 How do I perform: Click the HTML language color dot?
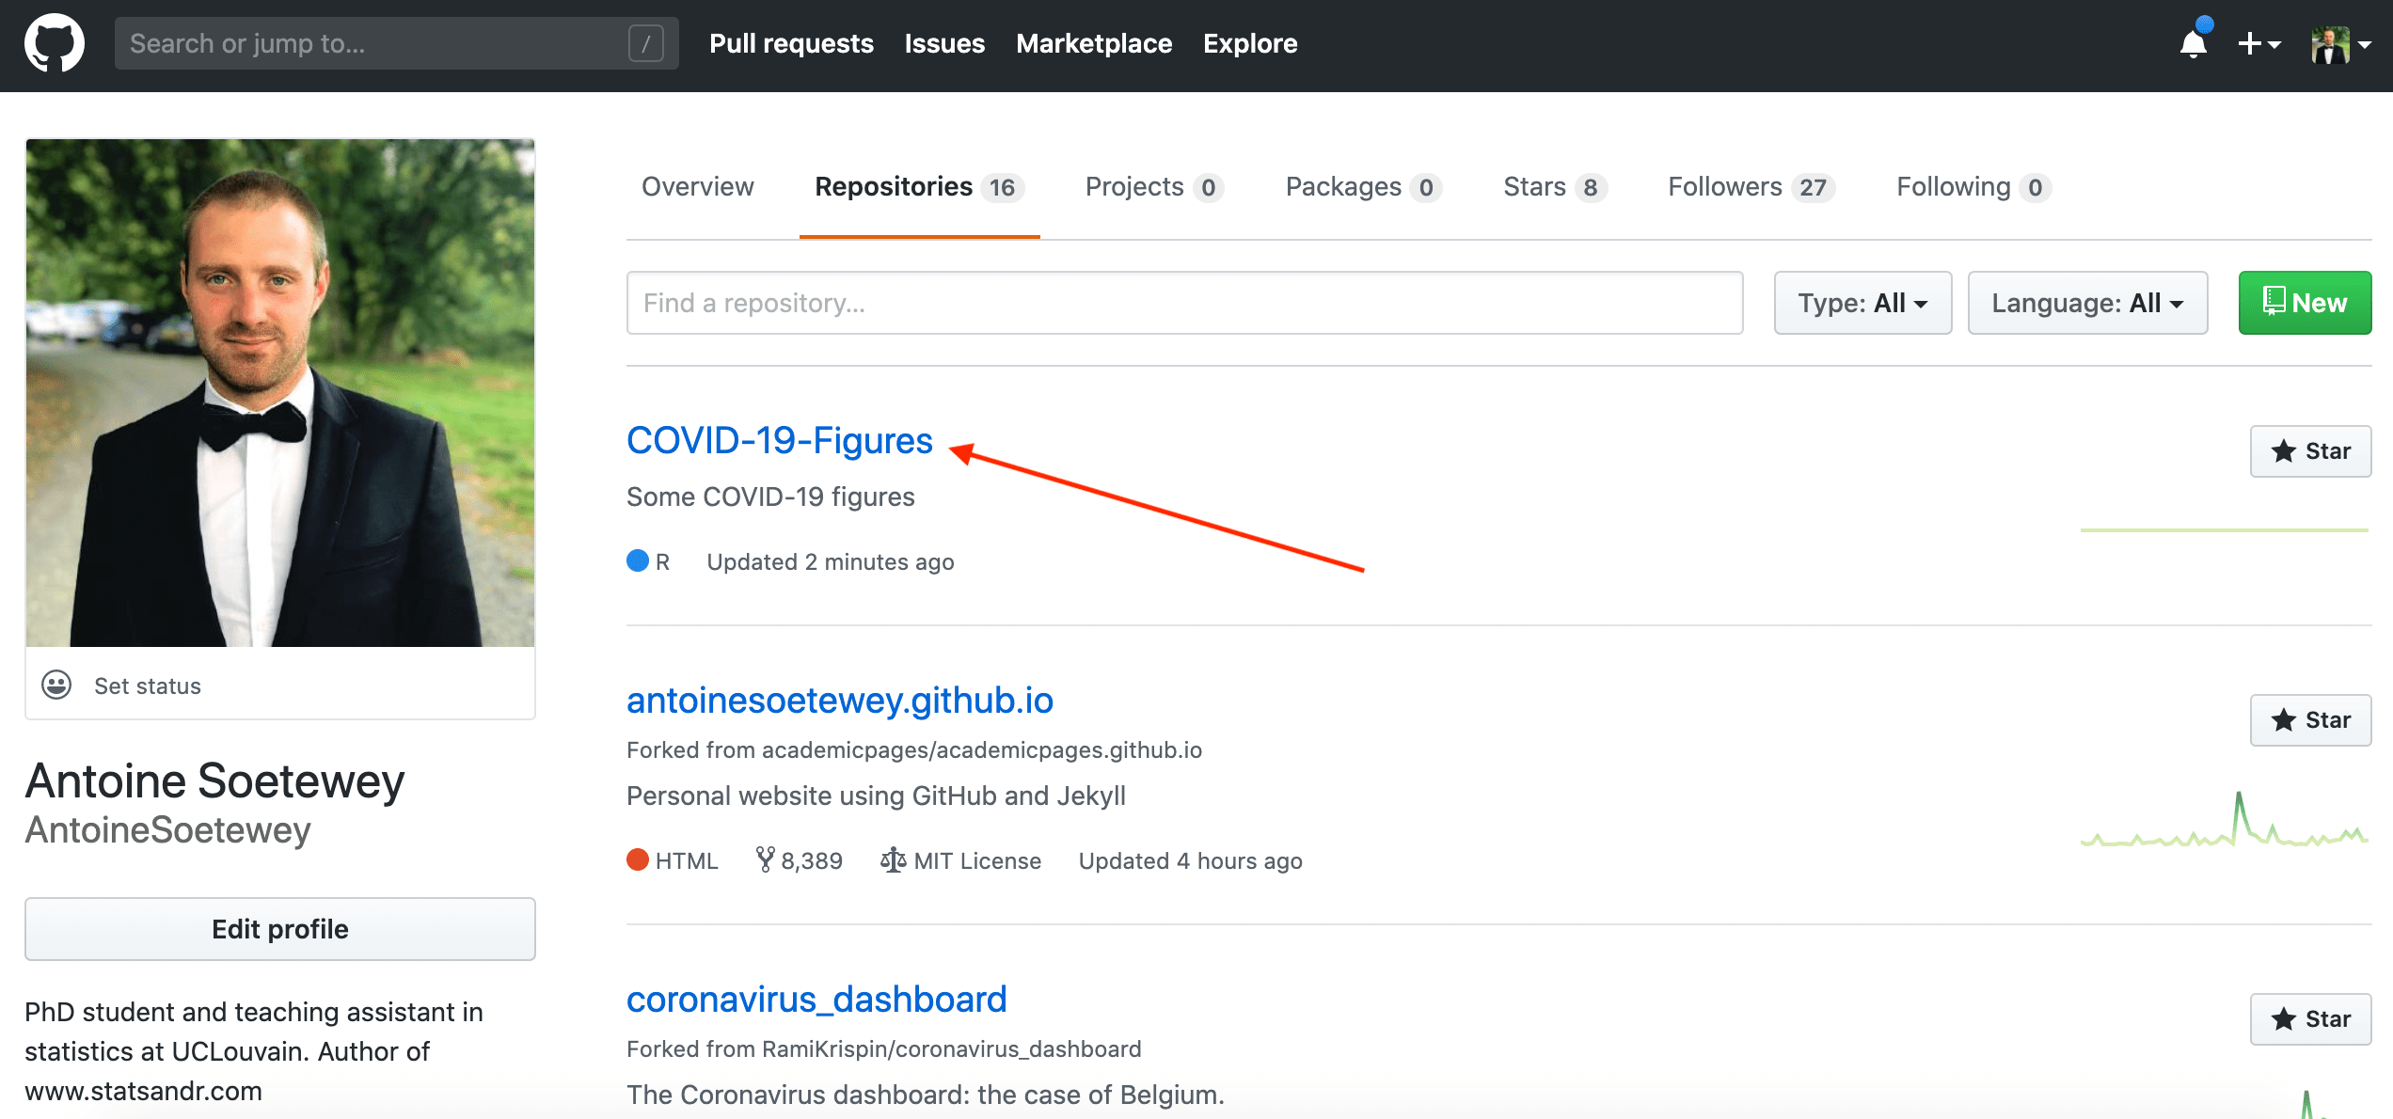(638, 859)
